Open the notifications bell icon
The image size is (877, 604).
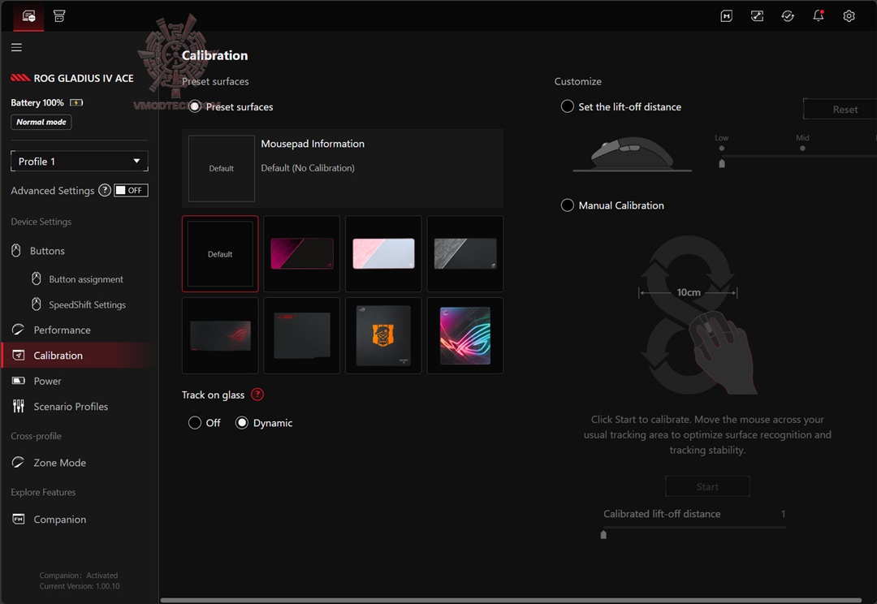coord(819,15)
